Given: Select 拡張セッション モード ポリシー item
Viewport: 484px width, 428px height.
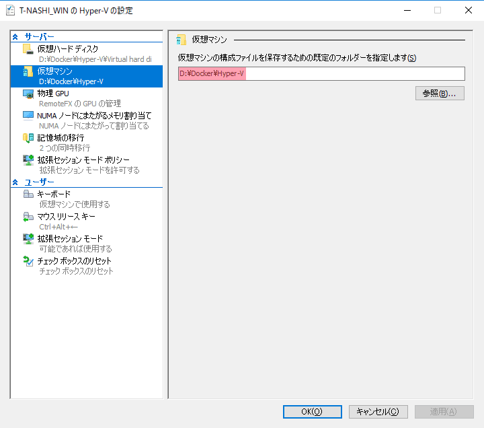Looking at the screenshot, I should pos(87,166).
